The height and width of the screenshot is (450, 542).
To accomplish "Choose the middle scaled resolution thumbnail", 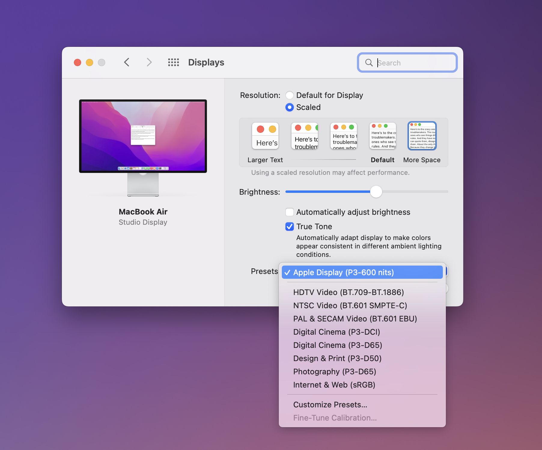I will (344, 136).
